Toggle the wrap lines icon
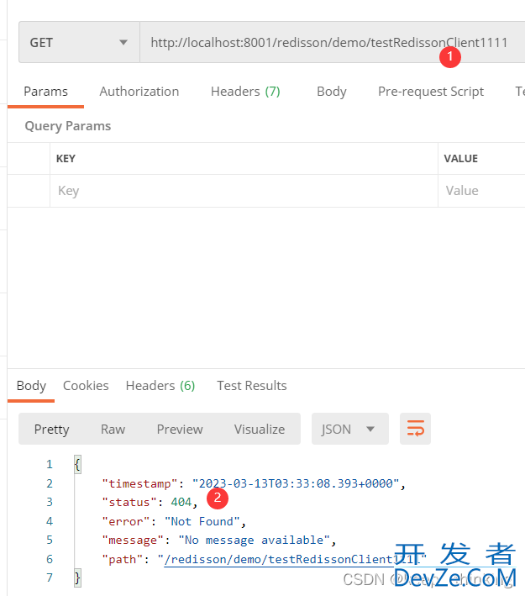The height and width of the screenshot is (596, 525). click(x=415, y=429)
